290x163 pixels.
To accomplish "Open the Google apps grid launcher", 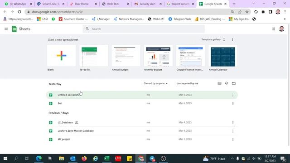I will [273, 29].
